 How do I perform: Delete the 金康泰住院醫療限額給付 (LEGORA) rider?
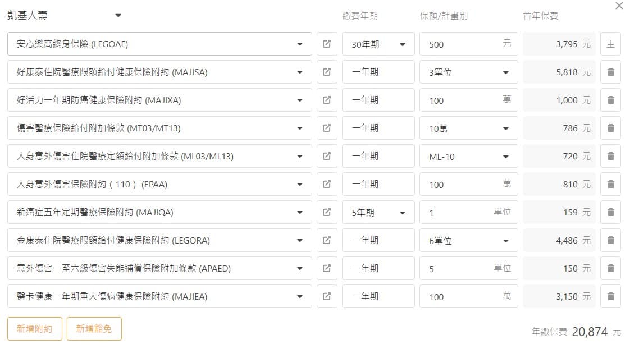click(x=610, y=240)
